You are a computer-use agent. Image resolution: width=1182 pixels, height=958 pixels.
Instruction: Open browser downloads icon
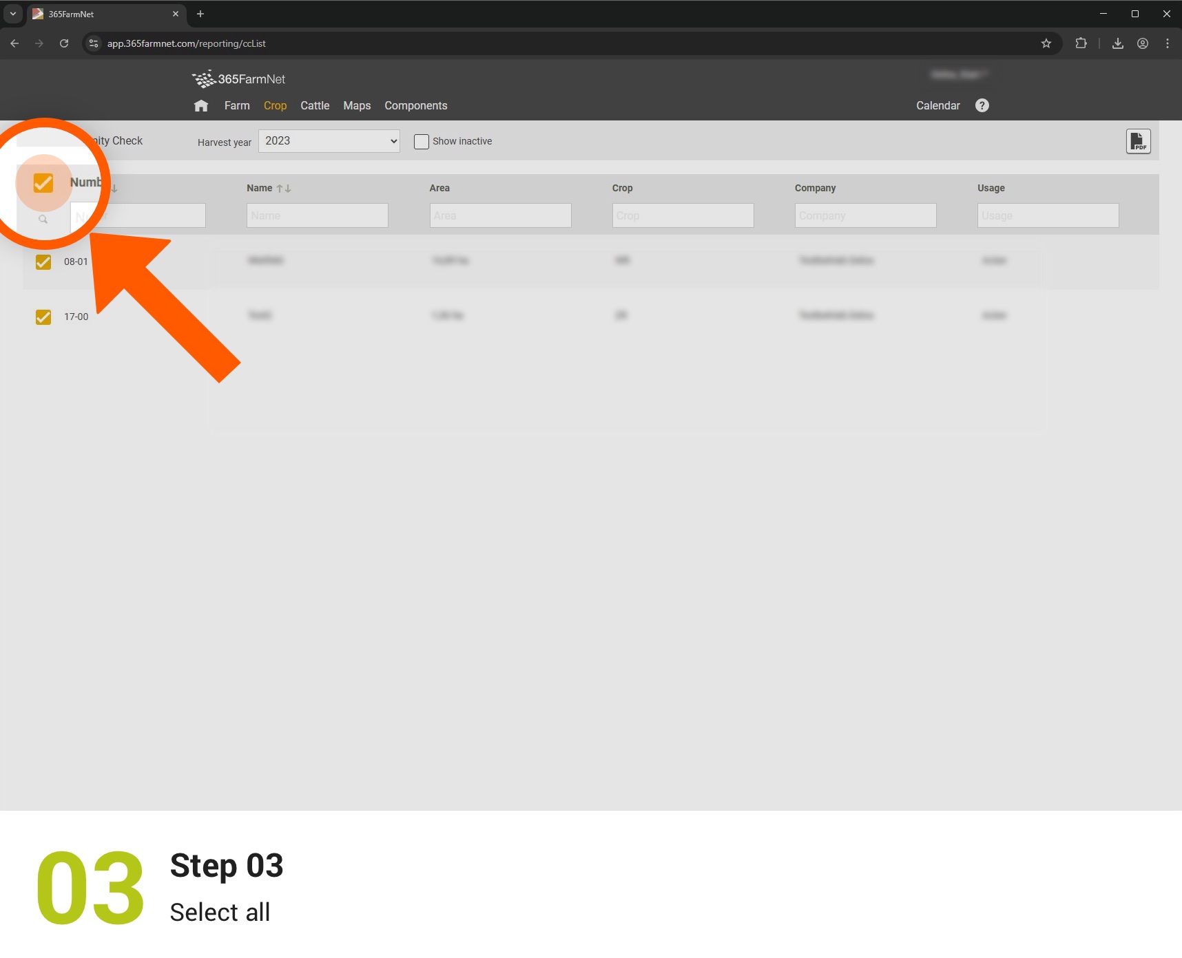[1117, 43]
